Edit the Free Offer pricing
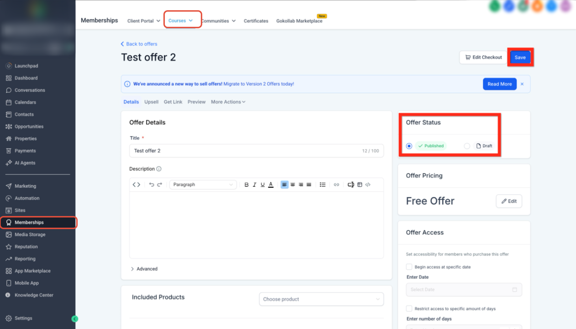 pyautogui.click(x=509, y=201)
